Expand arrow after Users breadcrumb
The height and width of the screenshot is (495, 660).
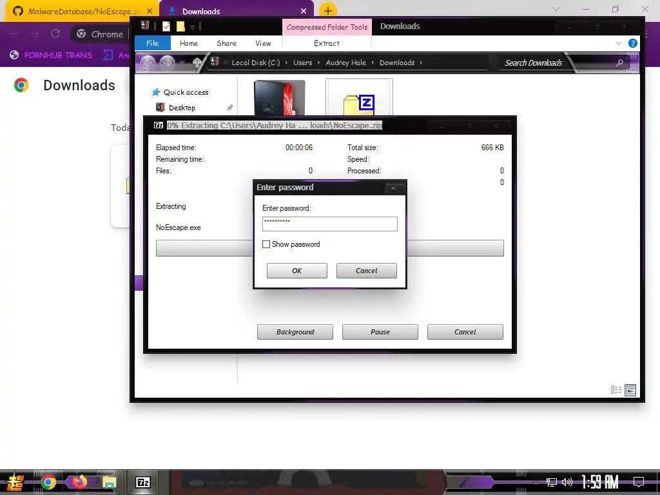(x=318, y=63)
